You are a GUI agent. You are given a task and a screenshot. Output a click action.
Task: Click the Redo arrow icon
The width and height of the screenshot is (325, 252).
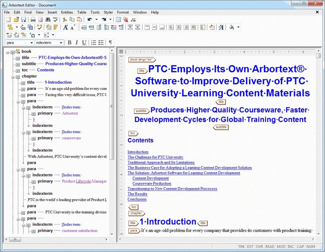click(104, 20)
